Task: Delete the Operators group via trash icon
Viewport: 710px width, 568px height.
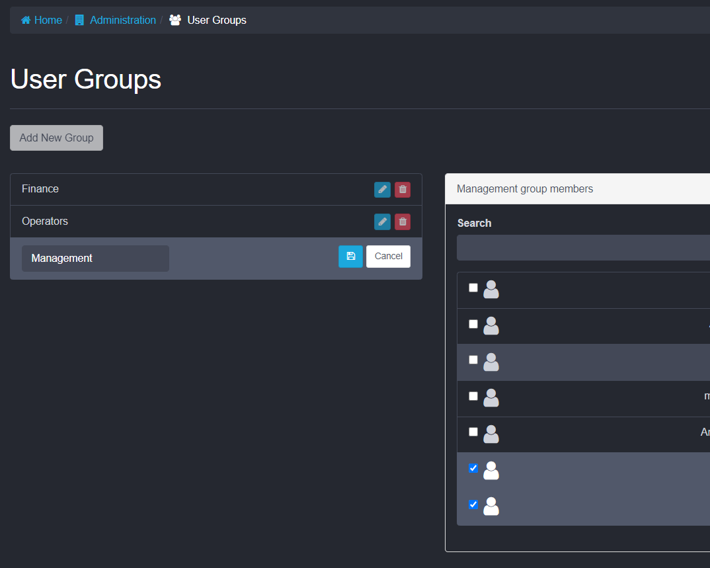Action: [x=403, y=222]
